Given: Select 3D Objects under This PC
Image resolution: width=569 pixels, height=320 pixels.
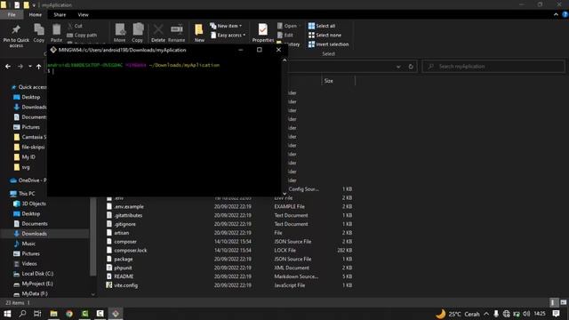Looking at the screenshot, I should point(29,204).
